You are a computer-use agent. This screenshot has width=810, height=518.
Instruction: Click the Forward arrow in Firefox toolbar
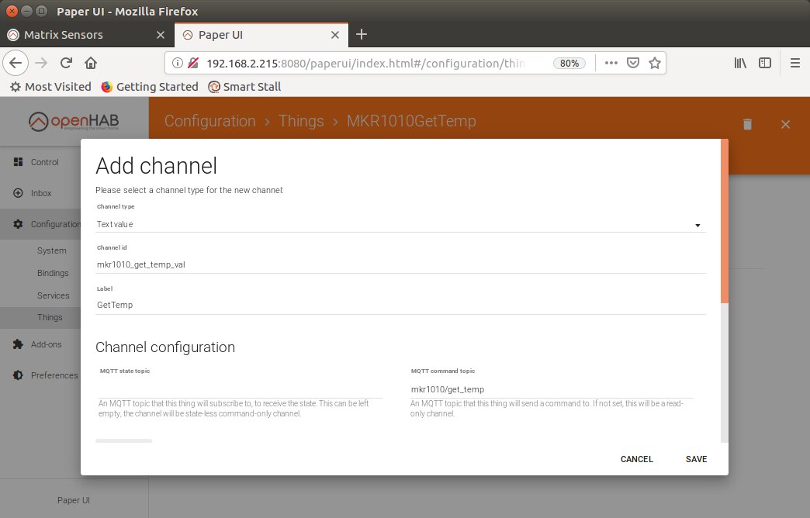click(41, 63)
